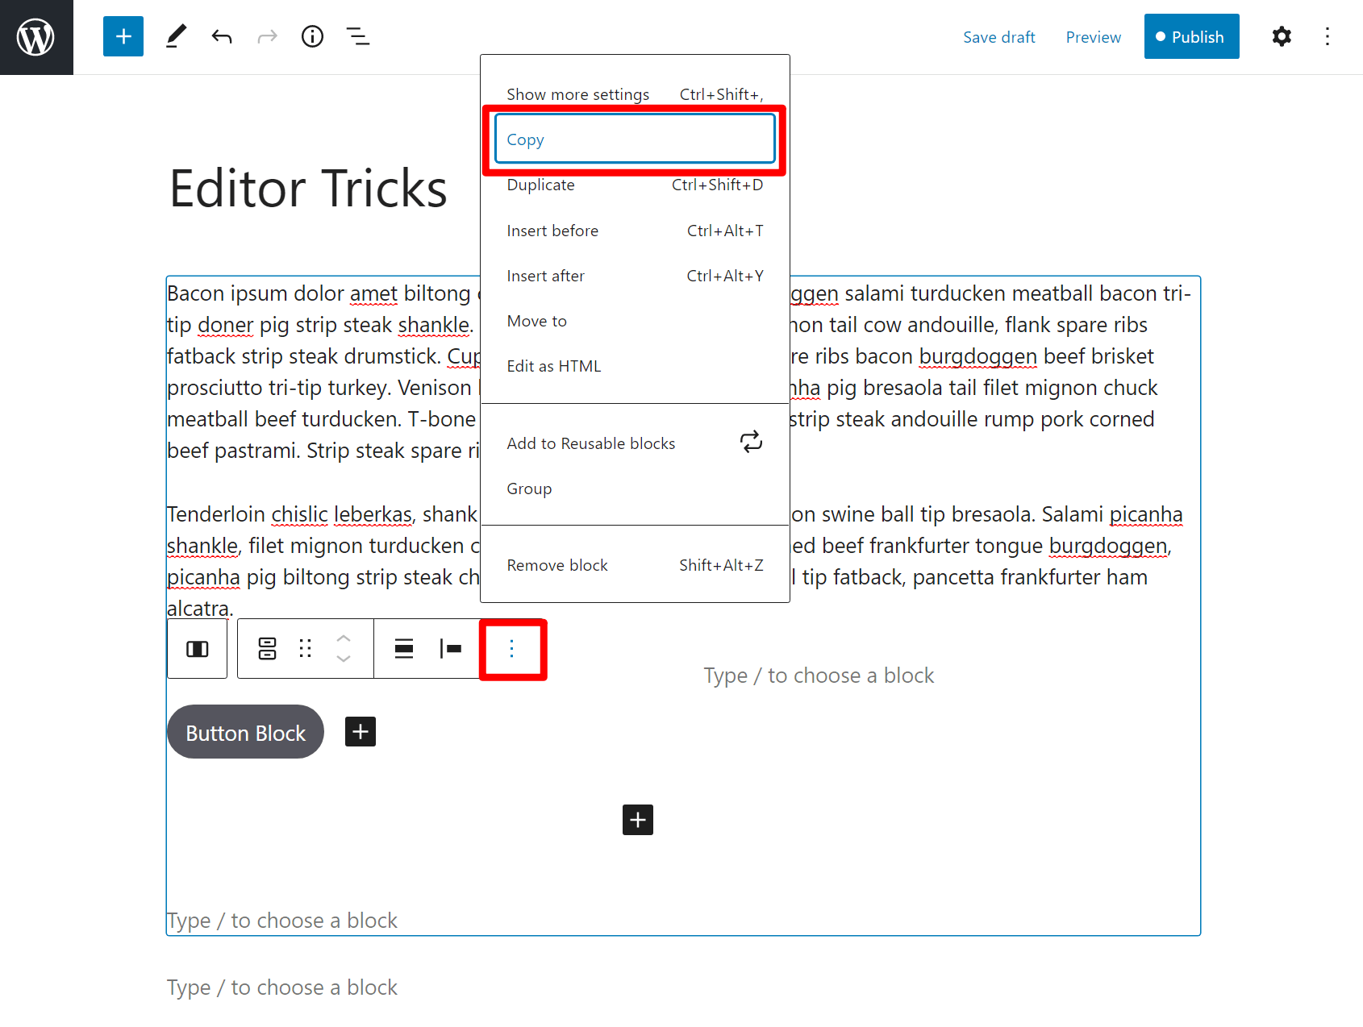Select the Columns block transform icon
Viewport: 1363px width, 1027px height.
[197, 648]
